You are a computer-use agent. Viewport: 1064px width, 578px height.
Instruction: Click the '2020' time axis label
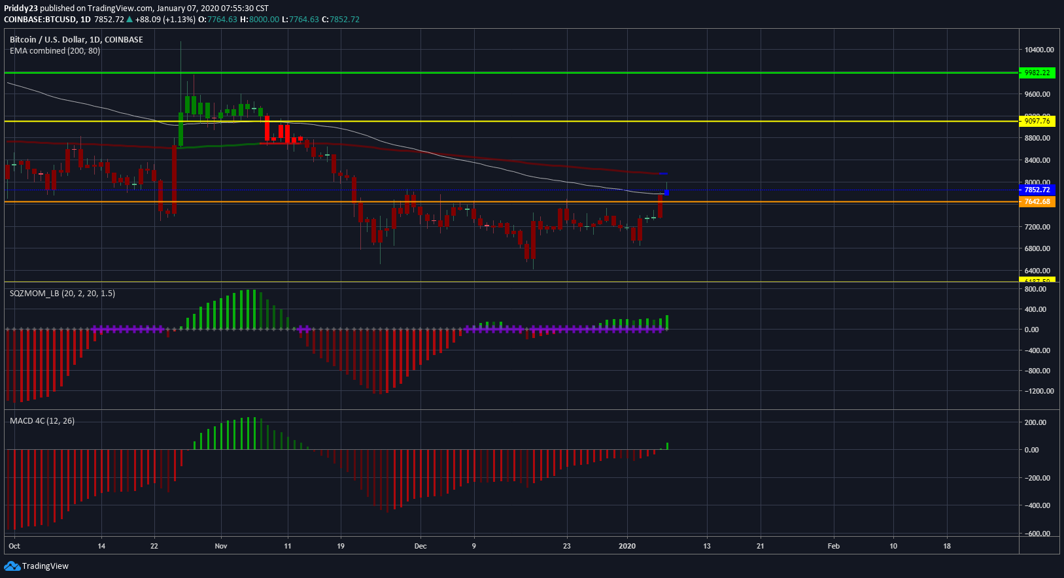pyautogui.click(x=627, y=546)
